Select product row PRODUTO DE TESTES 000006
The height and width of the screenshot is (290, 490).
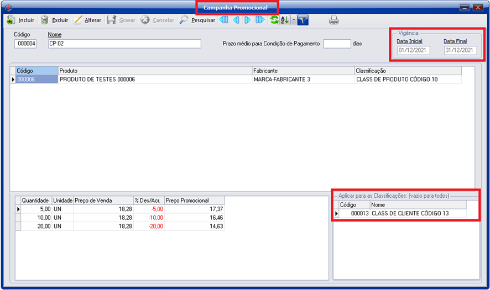pos(155,80)
